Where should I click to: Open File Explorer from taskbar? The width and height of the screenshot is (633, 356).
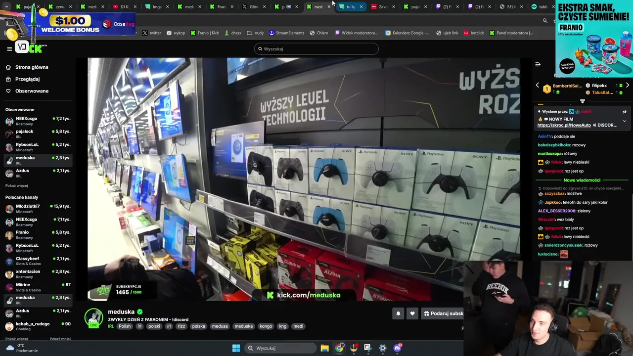[324, 348]
